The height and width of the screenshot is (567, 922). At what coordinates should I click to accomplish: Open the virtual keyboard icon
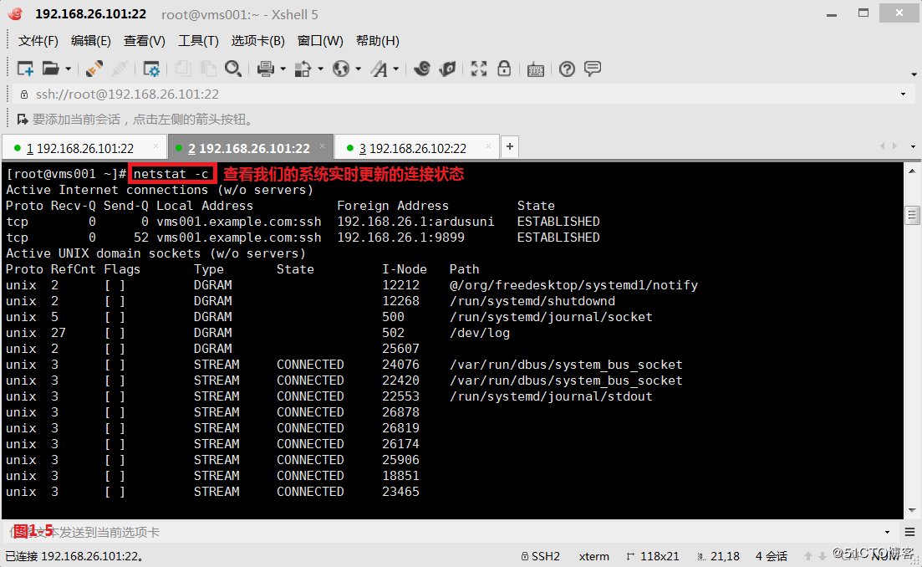point(535,69)
